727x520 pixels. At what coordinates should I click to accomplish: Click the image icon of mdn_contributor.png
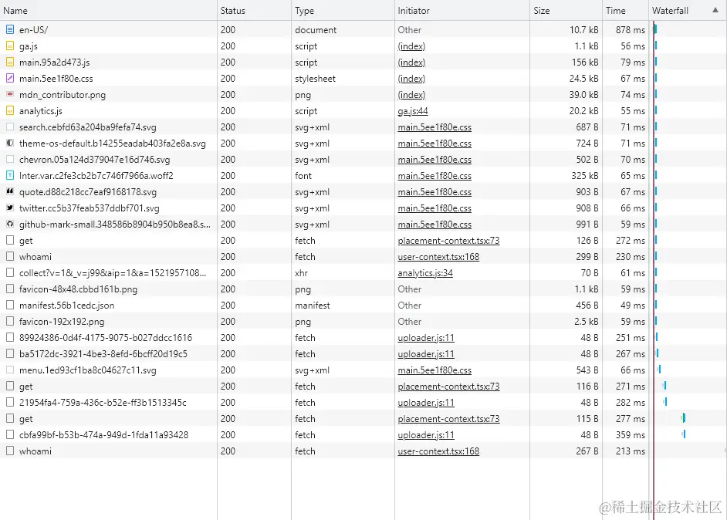point(10,95)
